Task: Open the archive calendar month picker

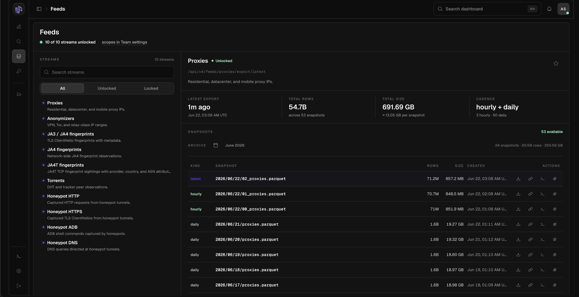Action: coord(215,145)
